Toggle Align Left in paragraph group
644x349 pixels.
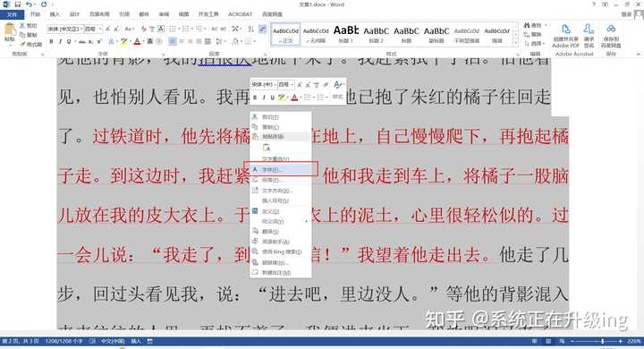173,41
